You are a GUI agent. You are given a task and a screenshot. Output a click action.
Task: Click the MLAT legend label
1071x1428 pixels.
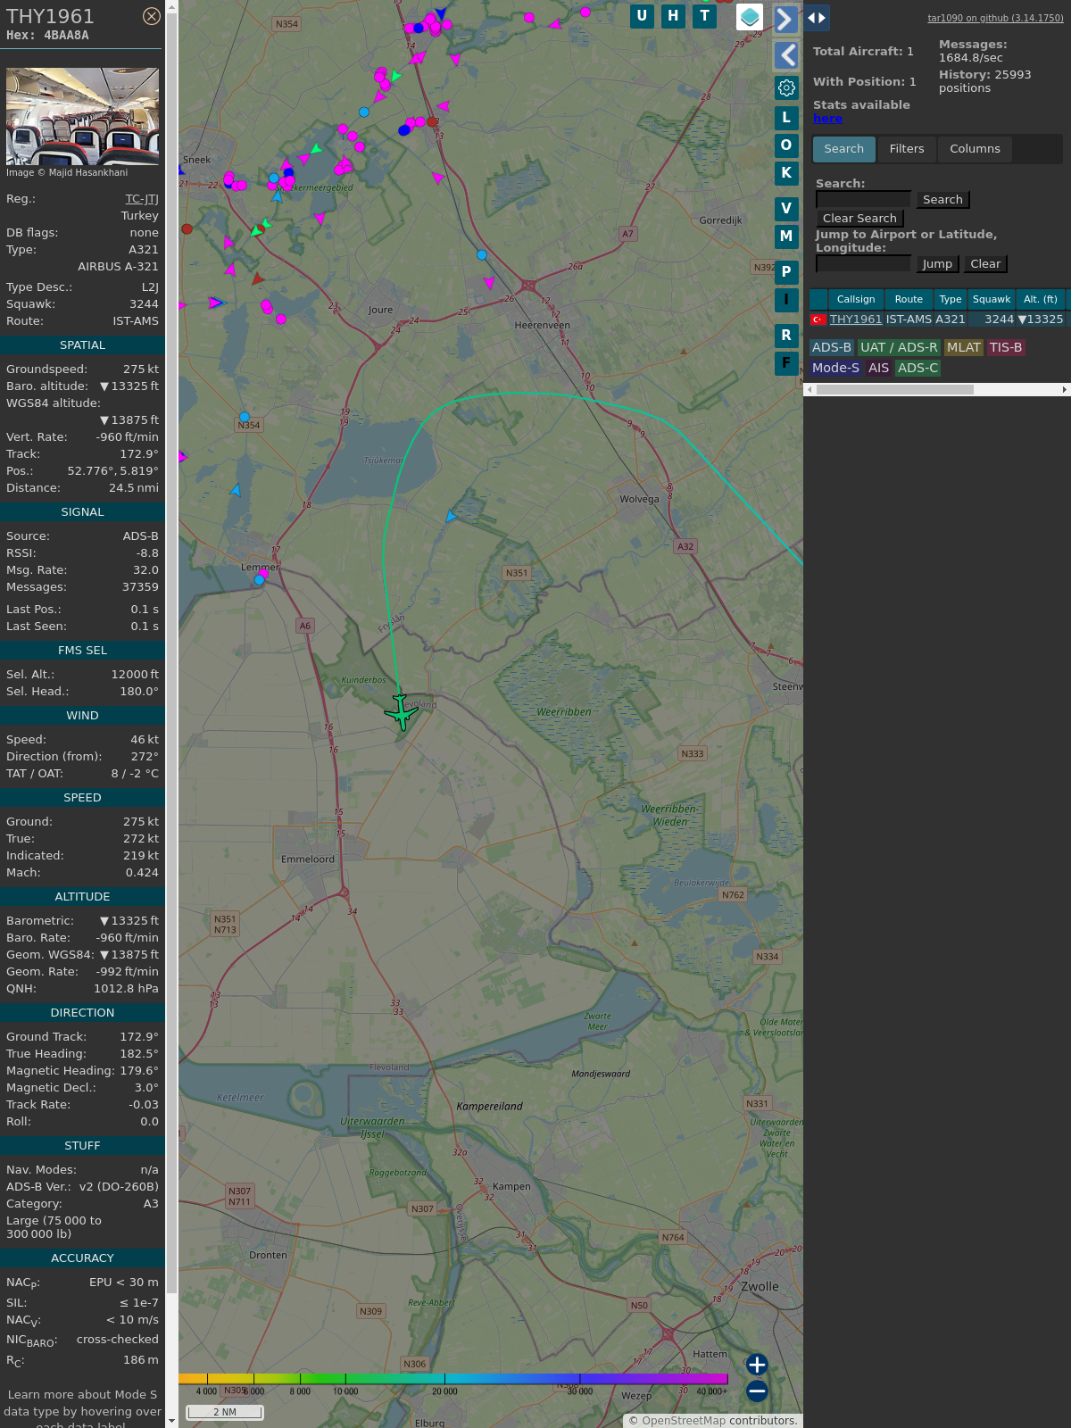[964, 348]
